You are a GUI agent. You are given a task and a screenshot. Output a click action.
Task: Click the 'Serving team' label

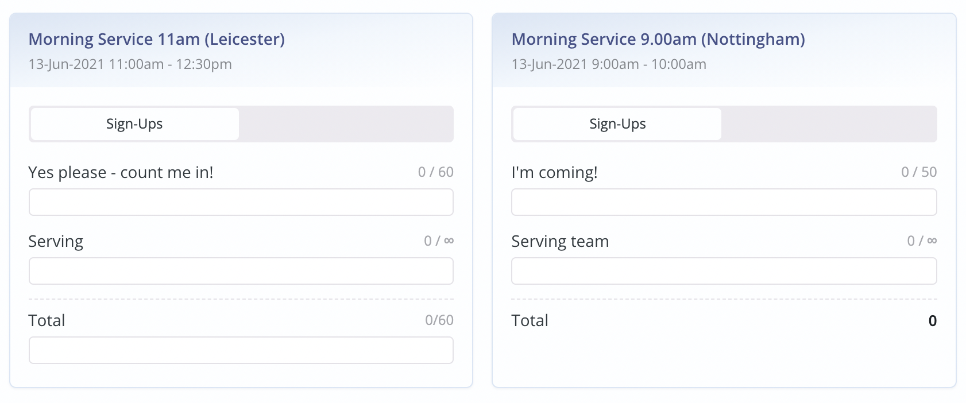[560, 241]
